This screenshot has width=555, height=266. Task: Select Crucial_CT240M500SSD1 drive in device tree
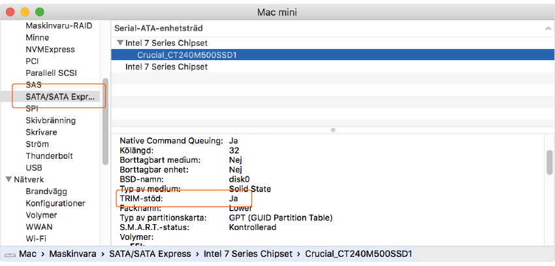tap(187, 55)
